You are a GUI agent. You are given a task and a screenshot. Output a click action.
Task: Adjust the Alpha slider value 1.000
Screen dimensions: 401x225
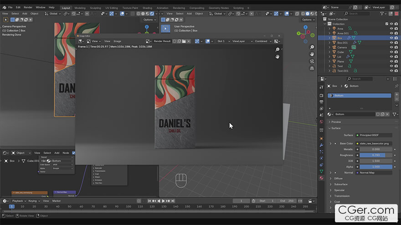pyautogui.click(x=376, y=167)
